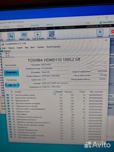Open Language menu in Victoria window
Screen dimensions: 114x152
click(34, 25)
